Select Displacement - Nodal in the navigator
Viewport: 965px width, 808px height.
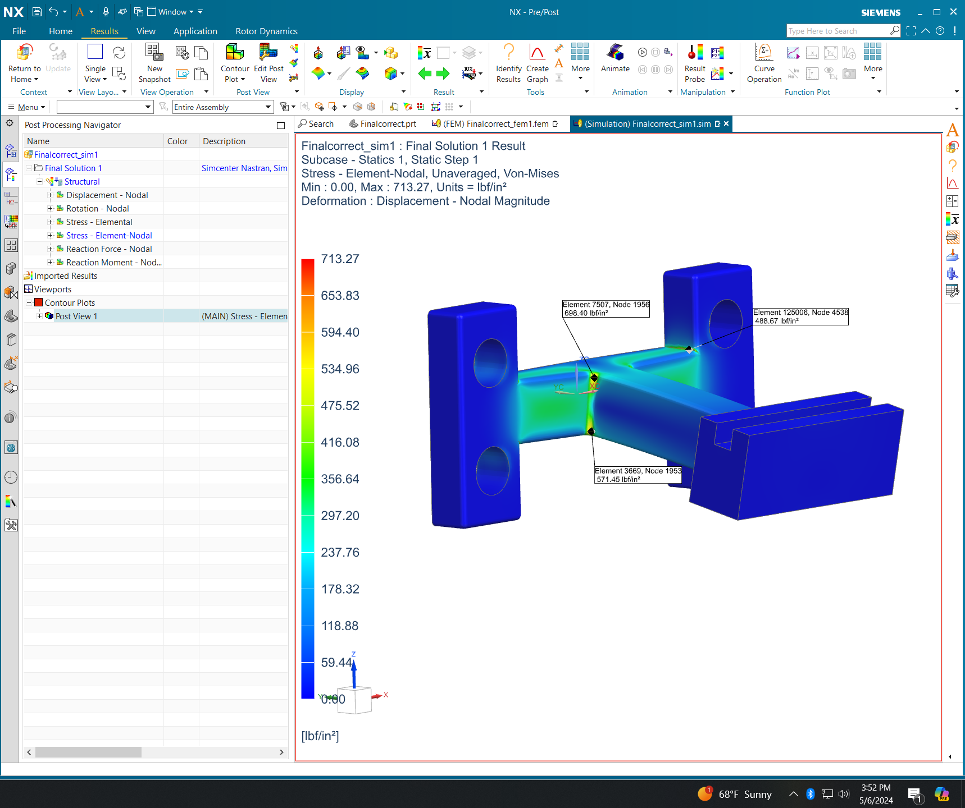coord(107,195)
